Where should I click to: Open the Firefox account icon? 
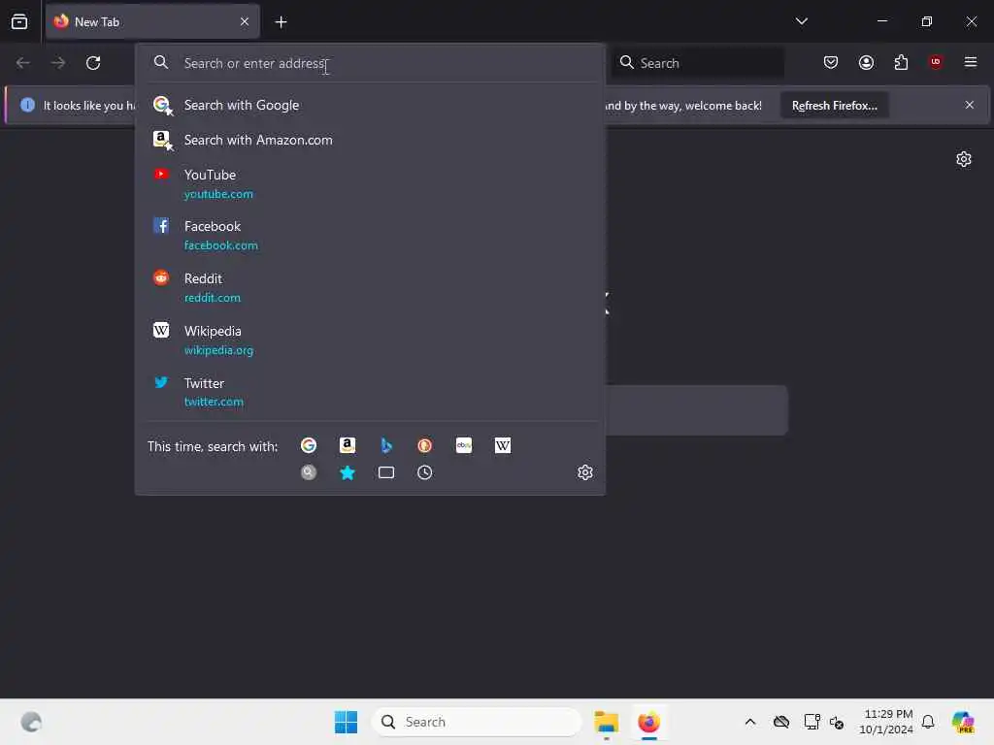click(x=866, y=62)
